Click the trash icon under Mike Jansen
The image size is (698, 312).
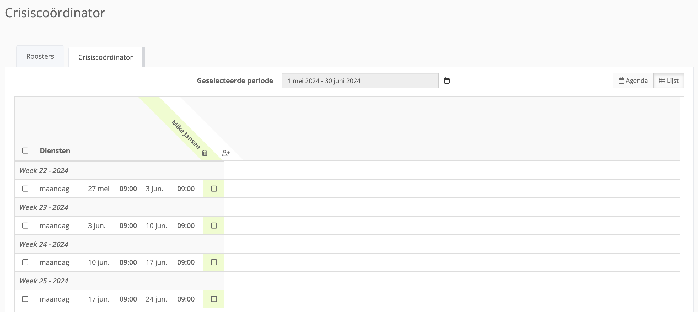pos(205,153)
